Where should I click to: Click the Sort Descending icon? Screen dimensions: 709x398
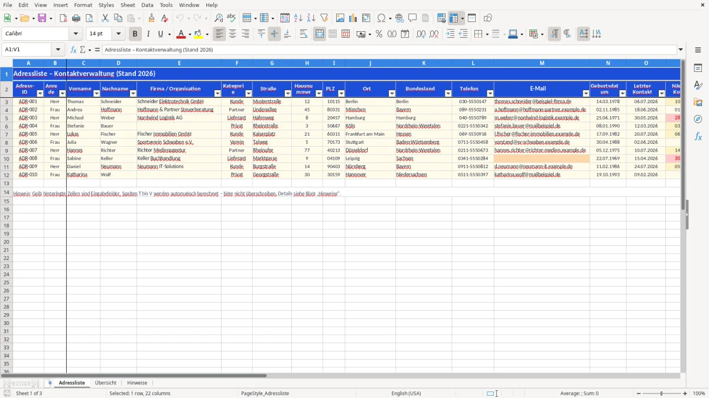311,18
